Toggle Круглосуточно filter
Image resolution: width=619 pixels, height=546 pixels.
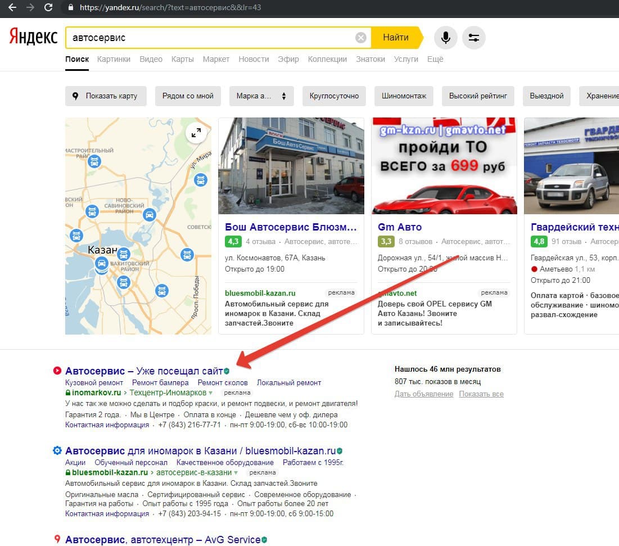coord(334,96)
